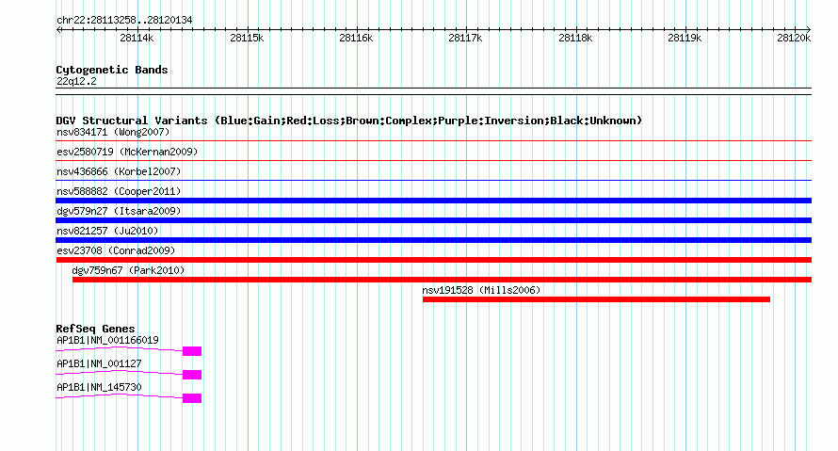
Task: Select the 28114k ruler tick label
Action: (x=137, y=38)
